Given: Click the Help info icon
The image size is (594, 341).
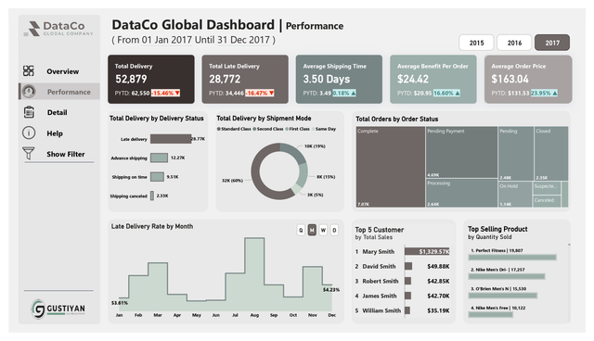Looking at the screenshot, I should point(29,133).
